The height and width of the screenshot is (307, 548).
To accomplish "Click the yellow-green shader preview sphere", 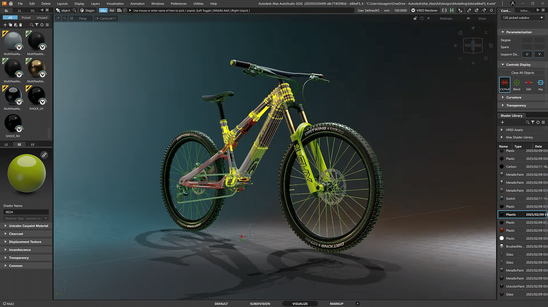I will (x=27, y=173).
